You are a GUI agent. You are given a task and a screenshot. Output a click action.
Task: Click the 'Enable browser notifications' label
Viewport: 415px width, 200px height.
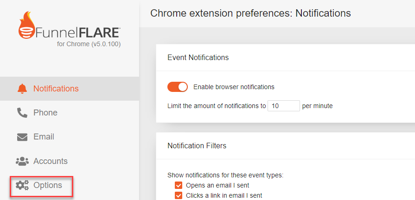[234, 87]
